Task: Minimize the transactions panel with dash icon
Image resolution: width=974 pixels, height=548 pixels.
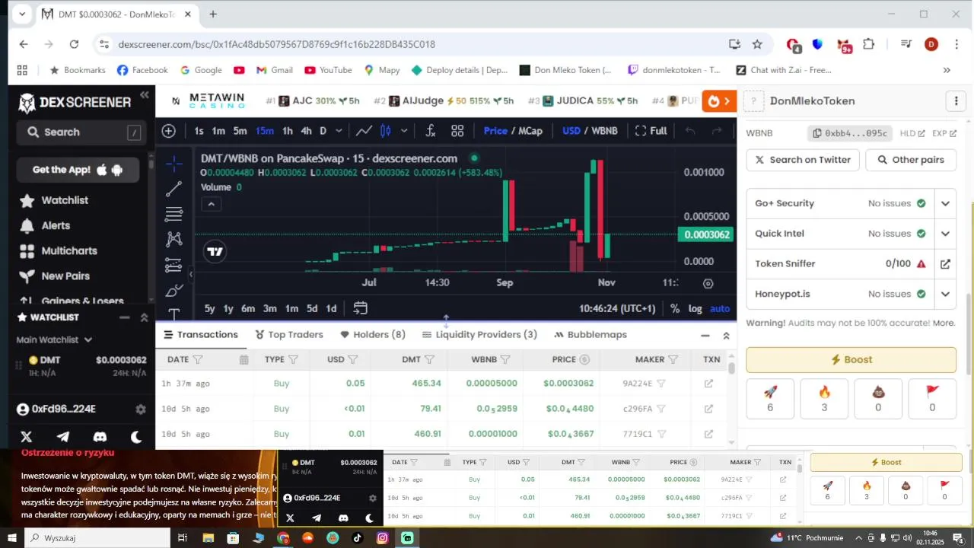Action: tap(705, 335)
